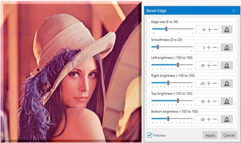Reset the Top brightness value
Viewport: 241px width, 143px height.
pyautogui.click(x=227, y=101)
